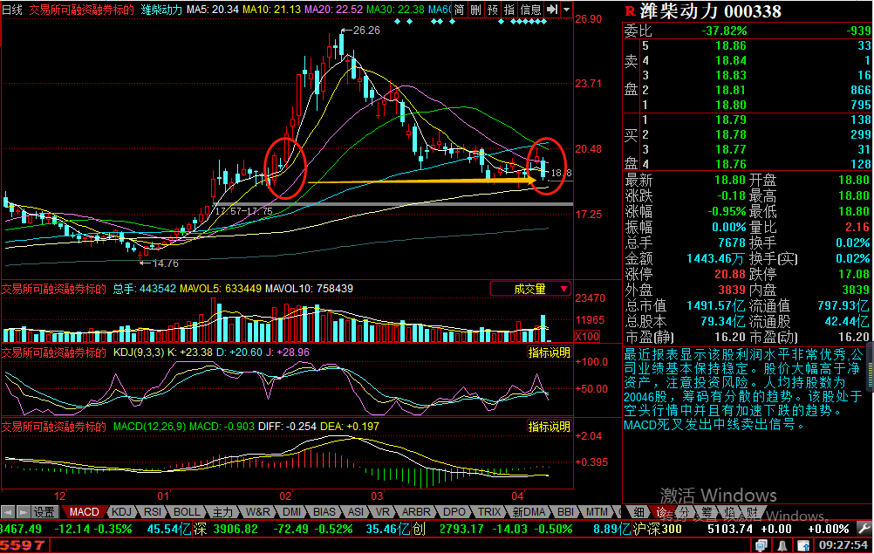Screen dimensions: 874x554
Task: Click the upload window icon near the clock
Action: [x=803, y=545]
